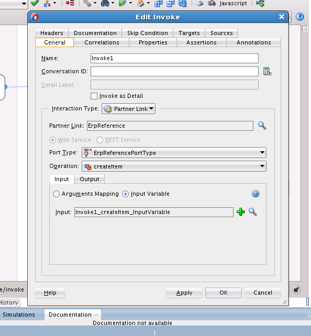
Task: Open the green arrows icon's dropdown arrow
Action: tap(130, 3)
